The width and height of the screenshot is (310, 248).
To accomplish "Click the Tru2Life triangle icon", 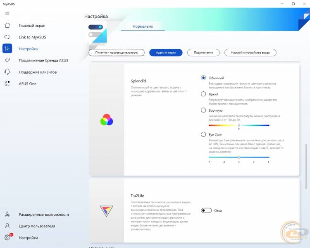I will coord(106,211).
